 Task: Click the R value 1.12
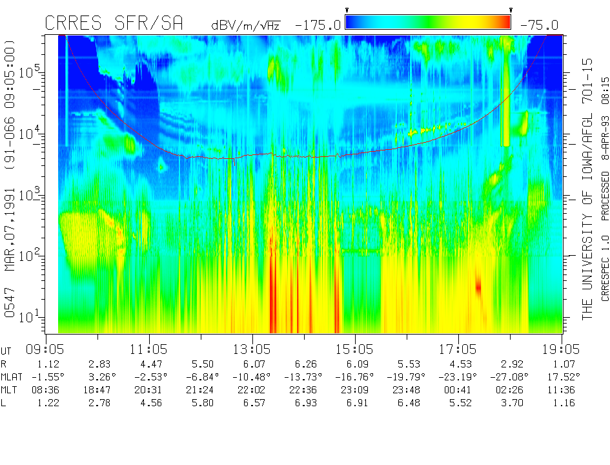(x=48, y=364)
